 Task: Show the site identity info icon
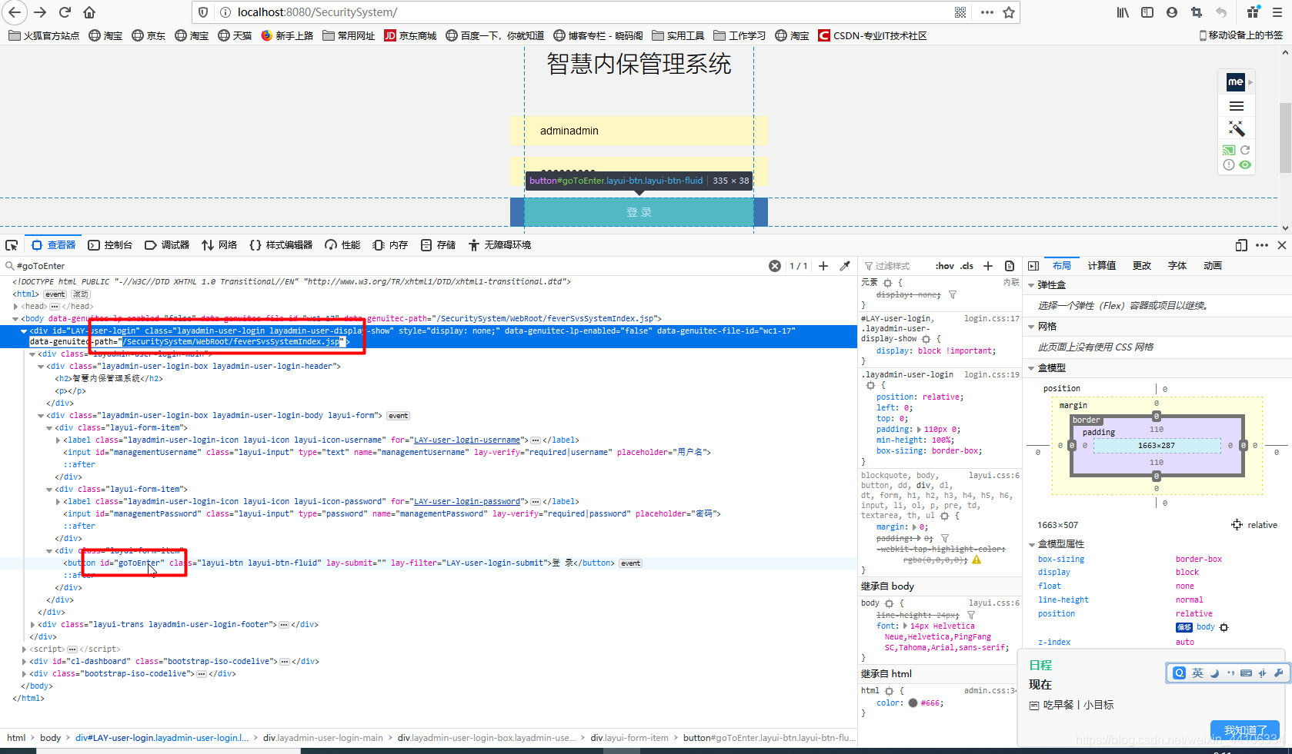pyautogui.click(x=225, y=12)
